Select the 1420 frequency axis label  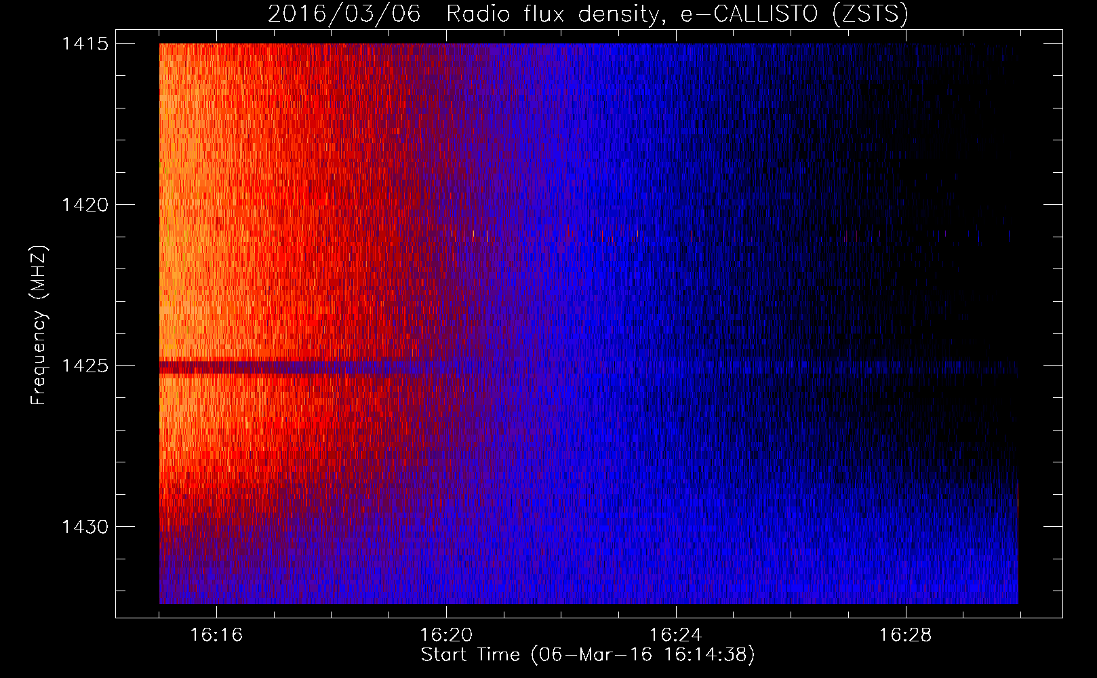click(x=85, y=205)
